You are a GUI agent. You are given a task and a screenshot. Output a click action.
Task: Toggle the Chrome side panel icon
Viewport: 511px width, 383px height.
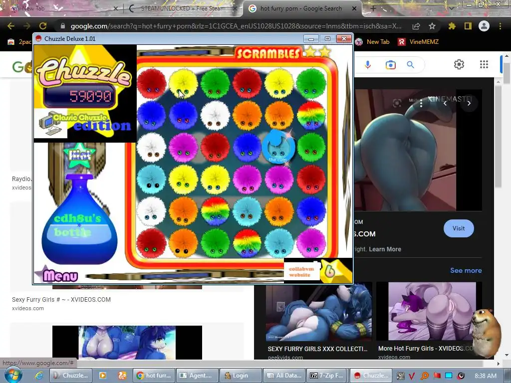pyautogui.click(x=468, y=26)
